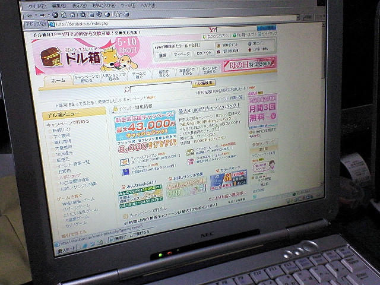The image size is (380, 285).
Task: Open すぐ獲得 in the sidebar menu
Action: tap(62, 136)
